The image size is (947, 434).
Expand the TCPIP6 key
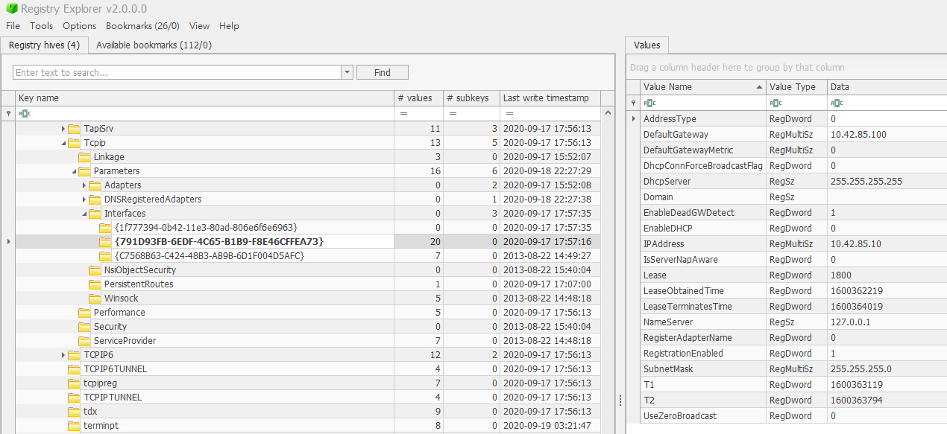tap(63, 355)
